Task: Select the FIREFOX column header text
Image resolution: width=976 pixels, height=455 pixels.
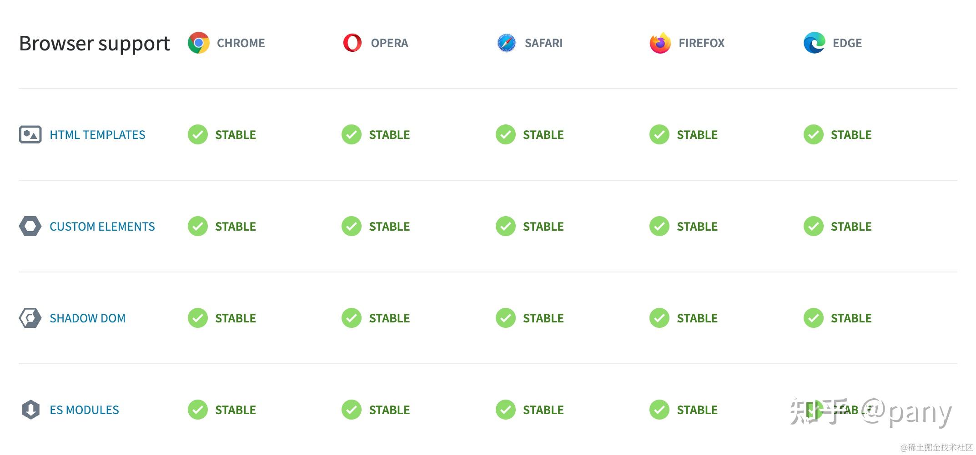Action: (x=701, y=43)
